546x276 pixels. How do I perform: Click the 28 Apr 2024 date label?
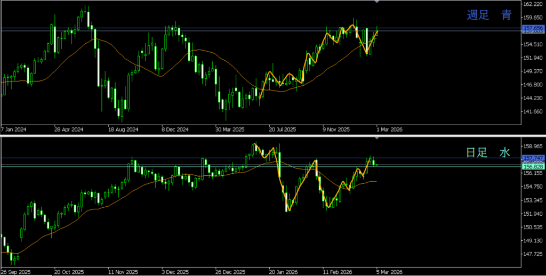click(x=69, y=129)
